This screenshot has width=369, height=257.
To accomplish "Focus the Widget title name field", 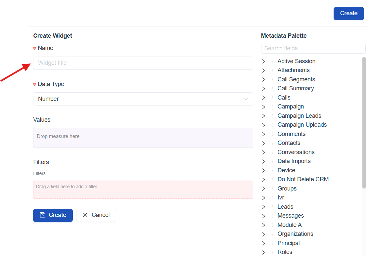I will tap(143, 63).
